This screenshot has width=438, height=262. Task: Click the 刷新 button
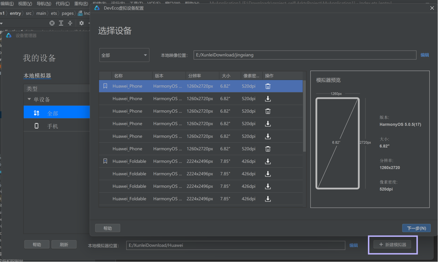tap(64, 244)
